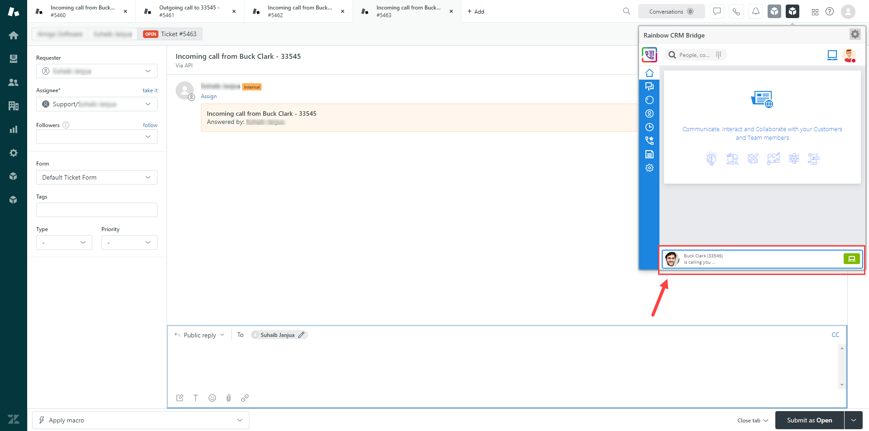The height and width of the screenshot is (431, 869).
Task: Click take it link
Action: [150, 90]
